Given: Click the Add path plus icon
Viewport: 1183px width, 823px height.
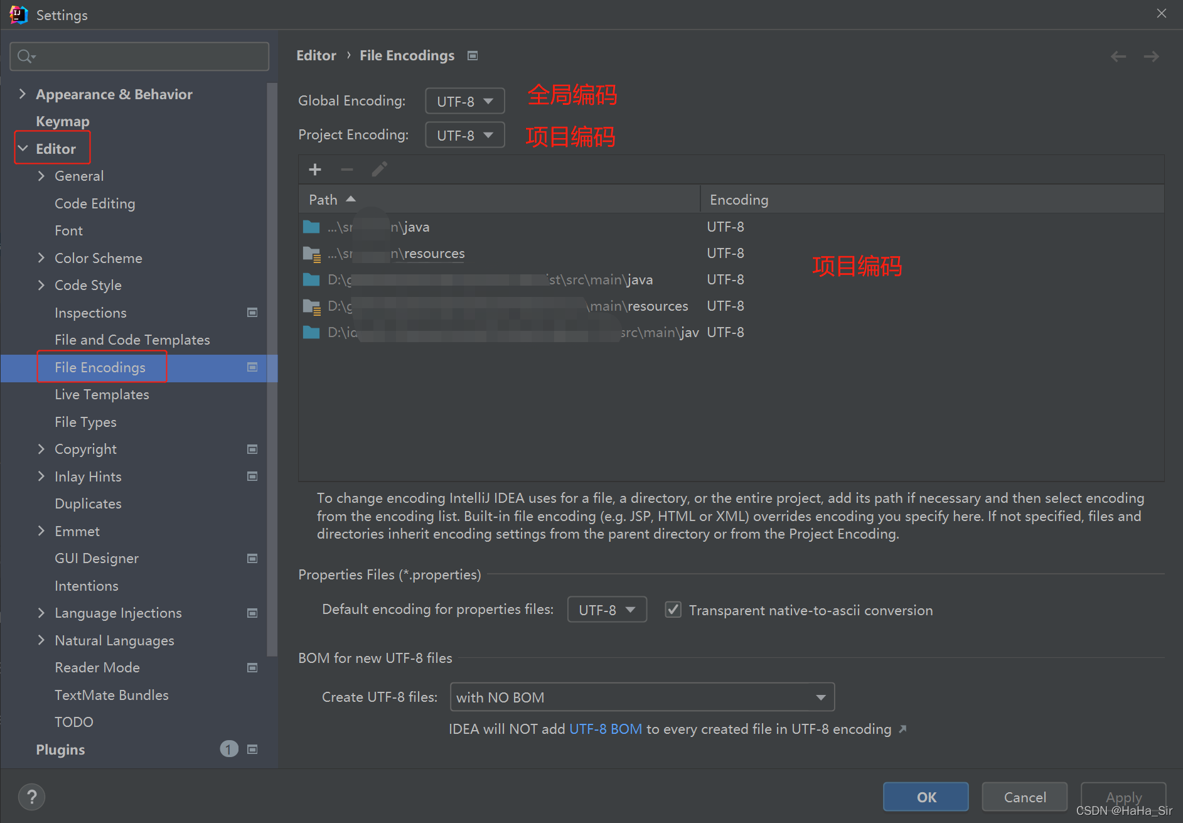Looking at the screenshot, I should coord(315,169).
